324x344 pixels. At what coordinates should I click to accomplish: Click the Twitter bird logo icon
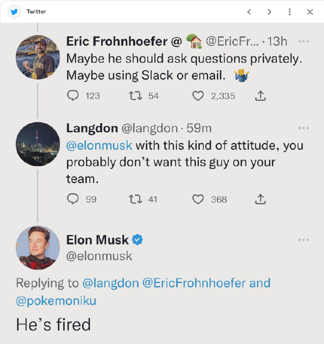click(14, 11)
